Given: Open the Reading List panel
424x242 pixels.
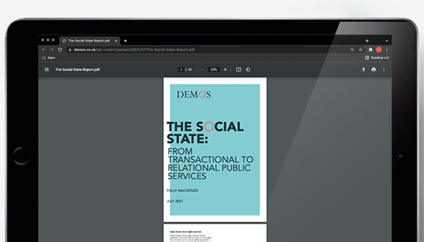Looking at the screenshot, I should click(377, 58).
